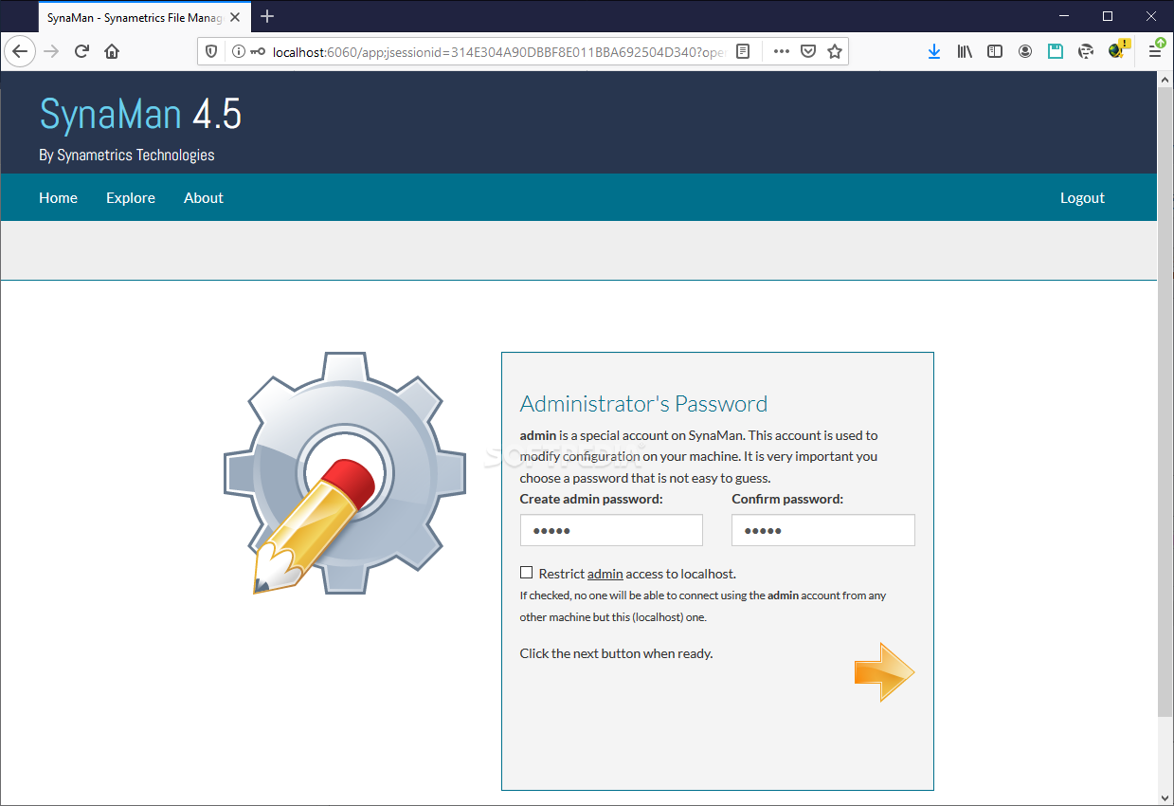This screenshot has height=806, width=1174.
Task: Toggle reader view icon in address bar
Action: point(743,51)
